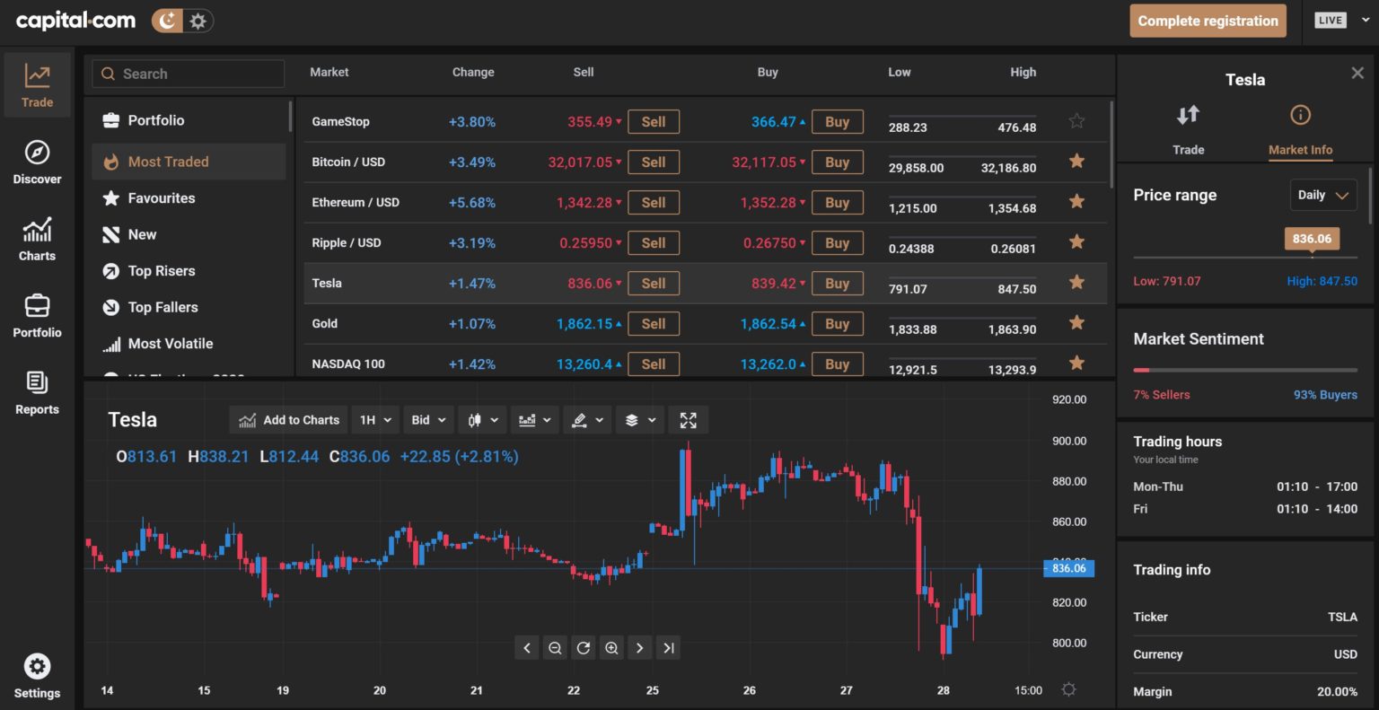Screen dimensions: 1379x710
Task: Jump to latest candle on chart
Action: coord(668,648)
